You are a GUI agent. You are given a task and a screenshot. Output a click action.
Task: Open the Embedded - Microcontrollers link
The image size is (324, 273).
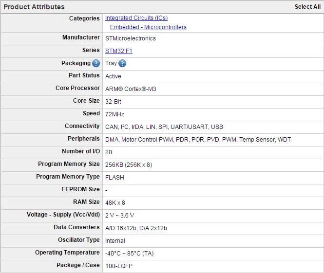pyautogui.click(x=148, y=27)
